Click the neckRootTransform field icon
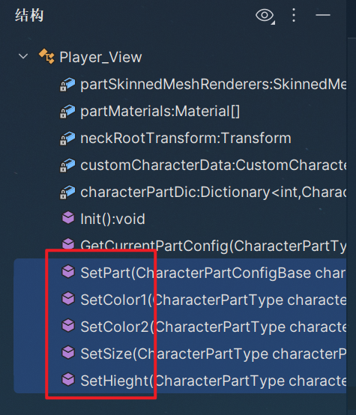This screenshot has height=415, width=356. [x=67, y=139]
